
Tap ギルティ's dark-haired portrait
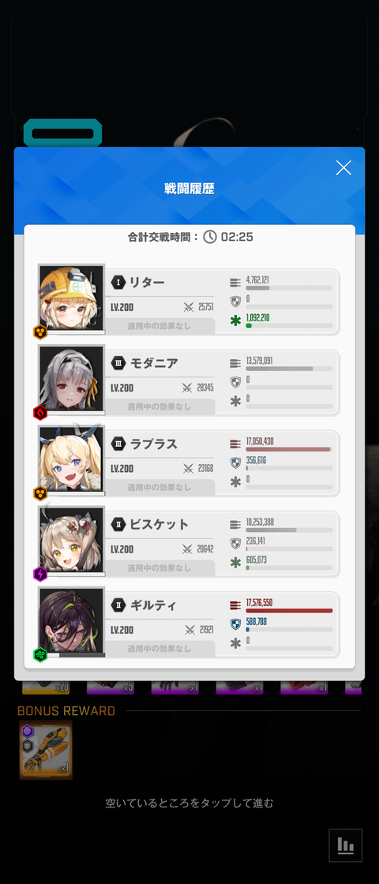tap(72, 621)
